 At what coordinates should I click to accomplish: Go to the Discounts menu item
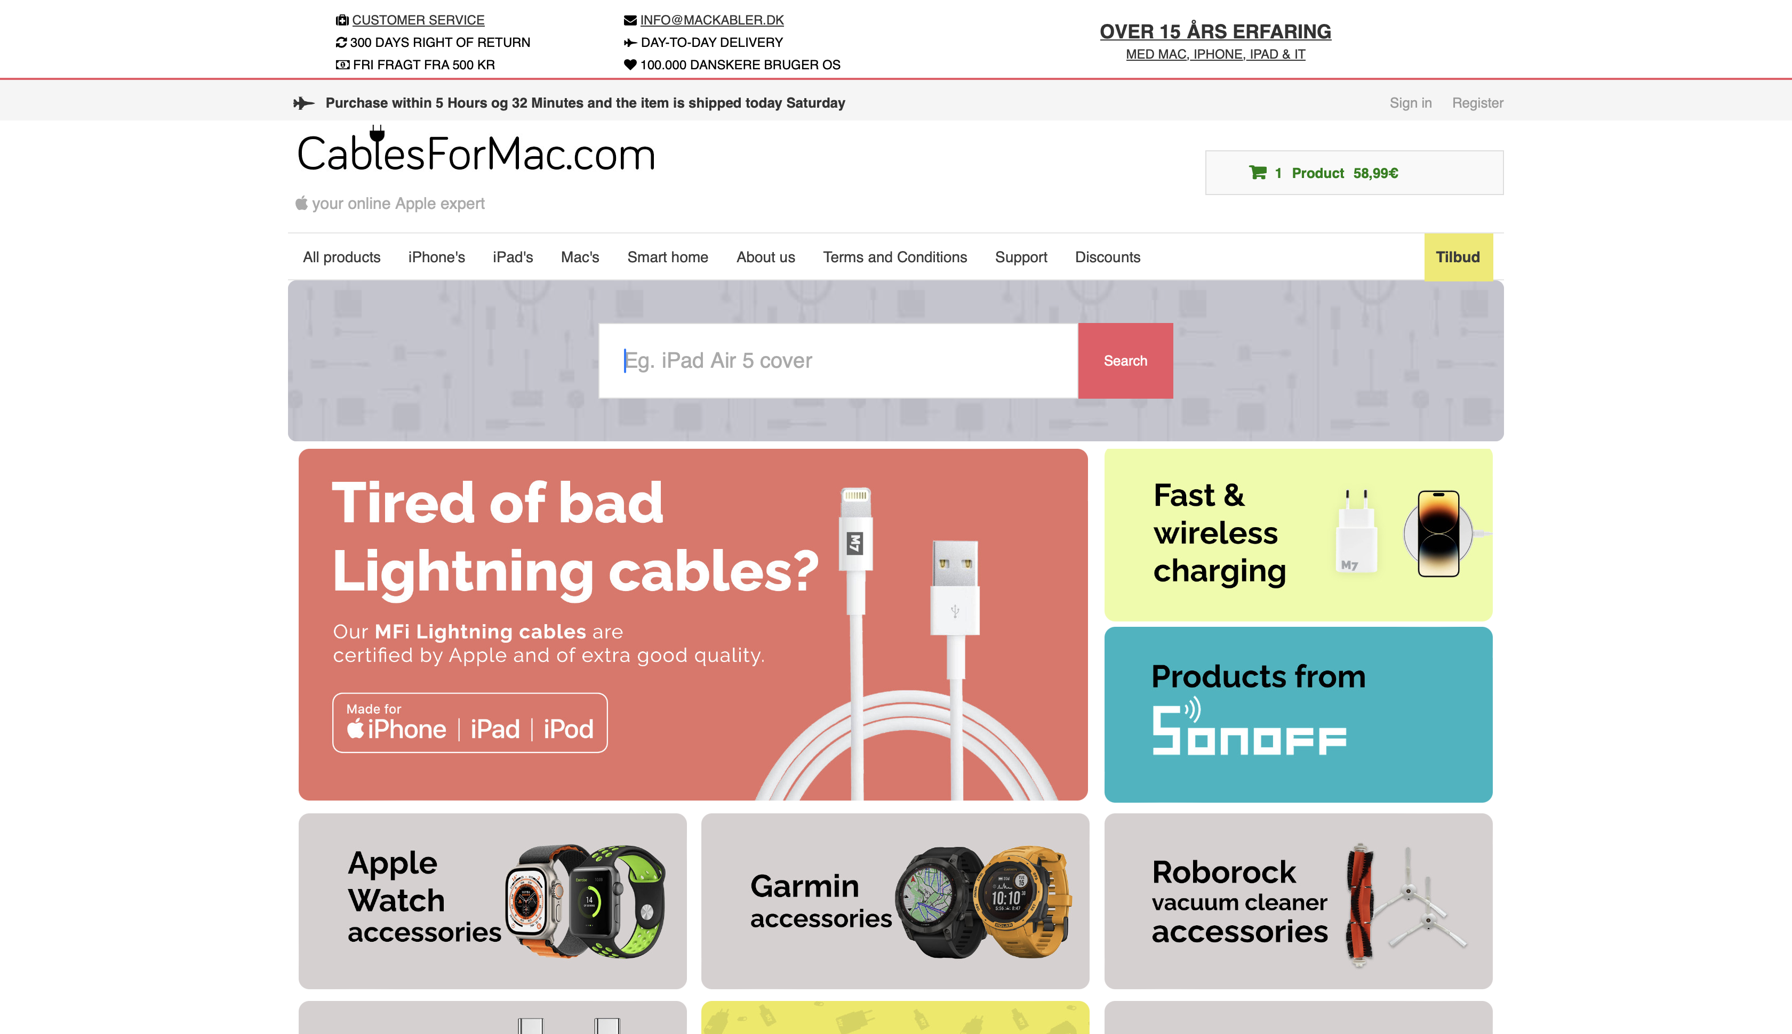pyautogui.click(x=1107, y=257)
